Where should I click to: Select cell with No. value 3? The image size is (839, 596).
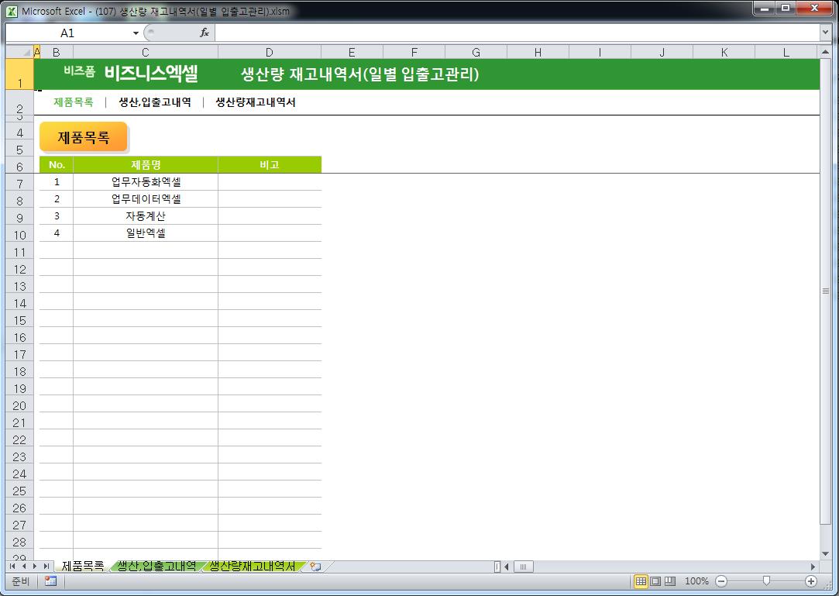pyautogui.click(x=57, y=216)
